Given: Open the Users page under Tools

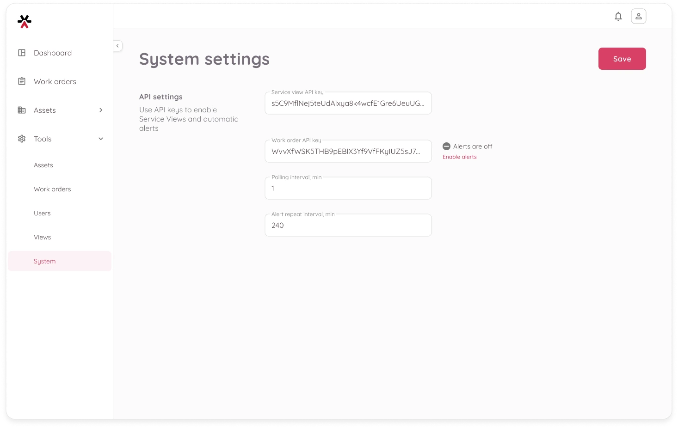Looking at the screenshot, I should [x=42, y=213].
